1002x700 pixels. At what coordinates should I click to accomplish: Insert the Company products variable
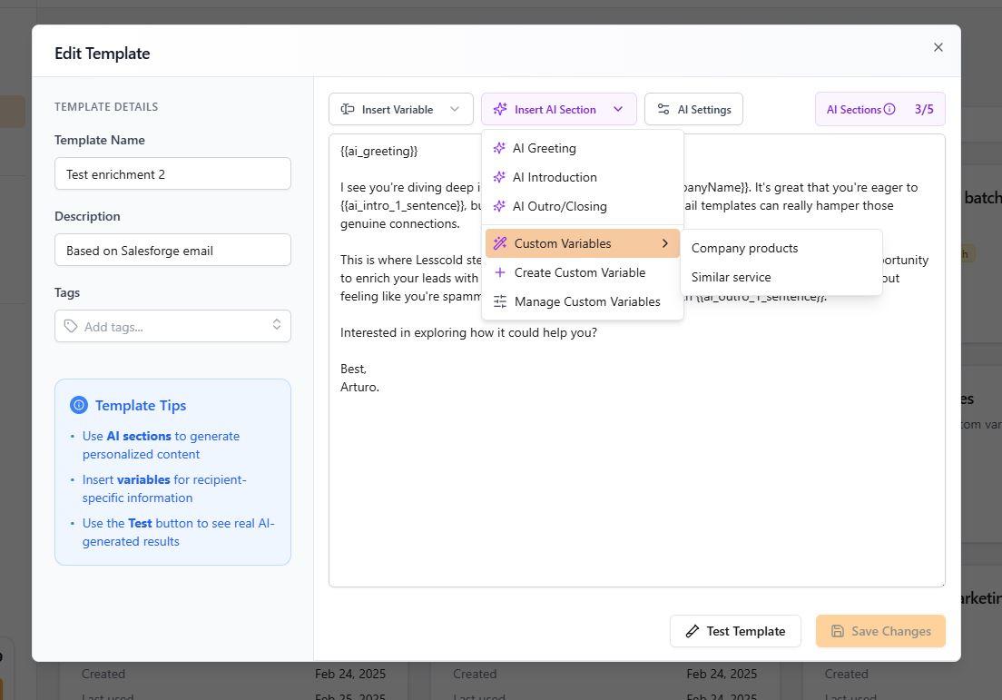point(781,248)
